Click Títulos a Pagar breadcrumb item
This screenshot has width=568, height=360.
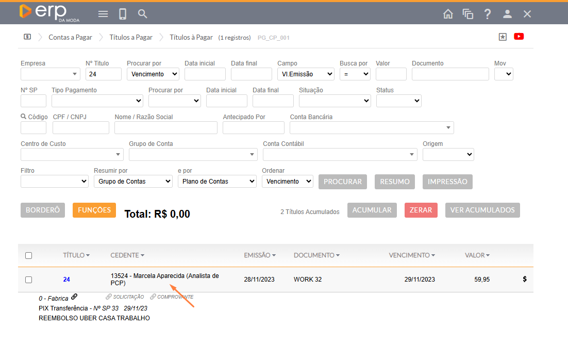coord(130,37)
